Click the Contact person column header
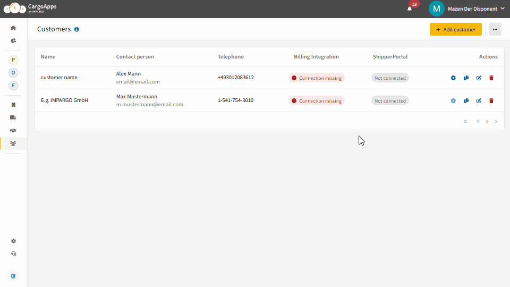 [135, 57]
